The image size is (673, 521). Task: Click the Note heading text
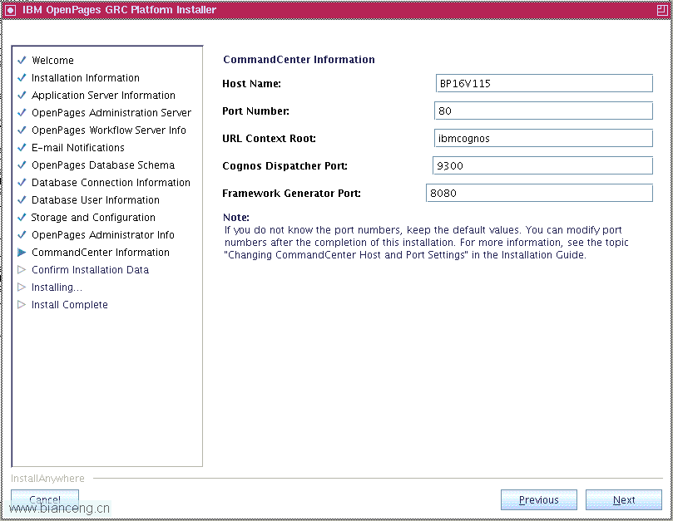236,217
